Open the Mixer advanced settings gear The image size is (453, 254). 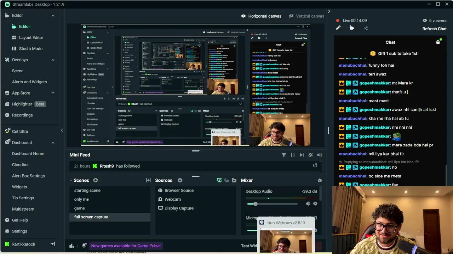tap(320, 181)
